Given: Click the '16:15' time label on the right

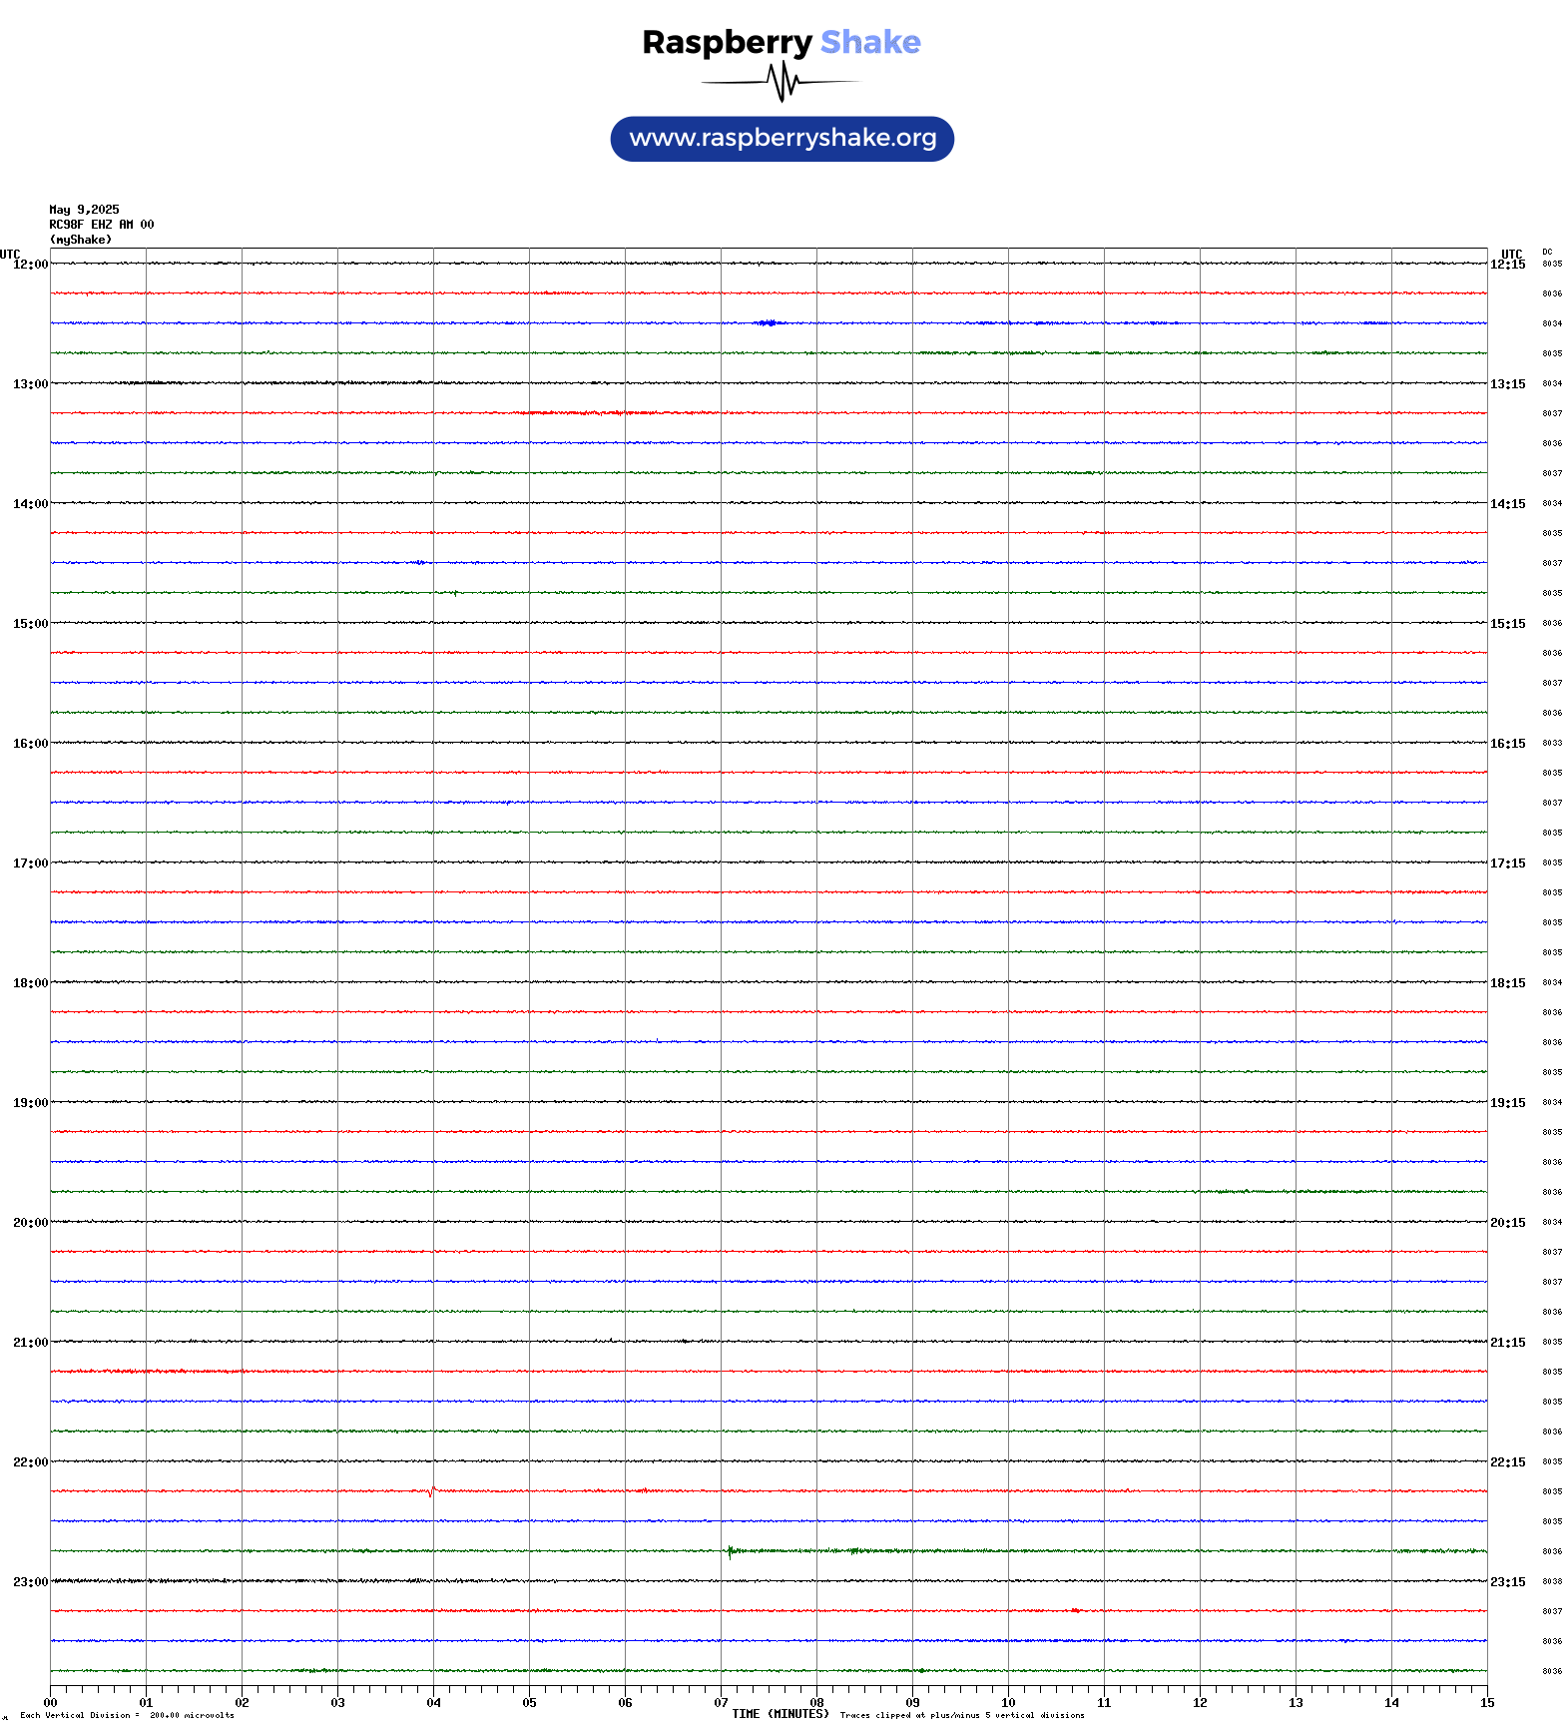Looking at the screenshot, I should [x=1508, y=744].
